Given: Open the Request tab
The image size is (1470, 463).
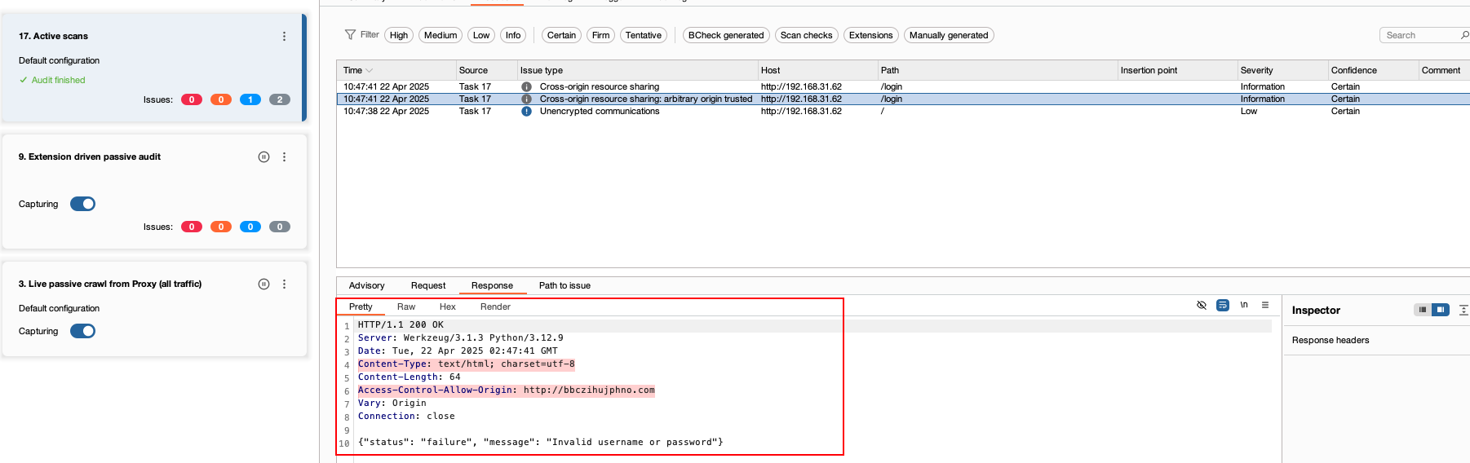Looking at the screenshot, I should click(428, 285).
